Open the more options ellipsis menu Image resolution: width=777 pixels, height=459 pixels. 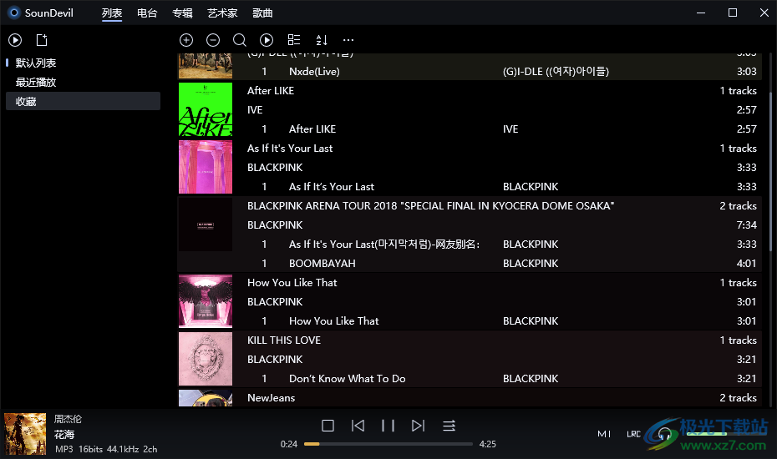348,40
